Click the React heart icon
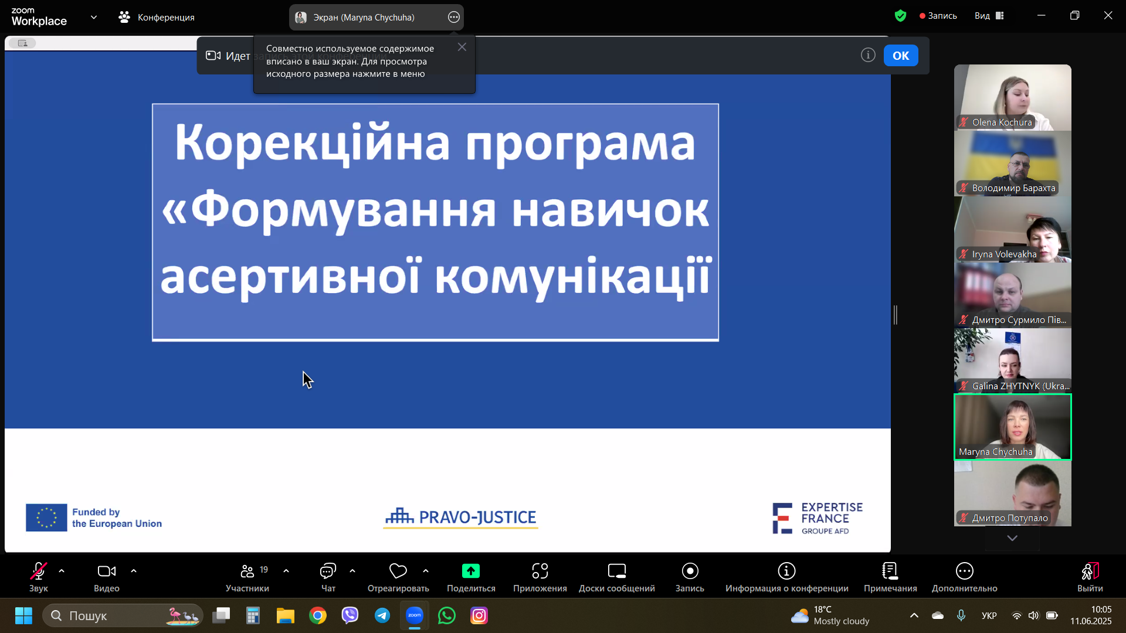 (398, 571)
